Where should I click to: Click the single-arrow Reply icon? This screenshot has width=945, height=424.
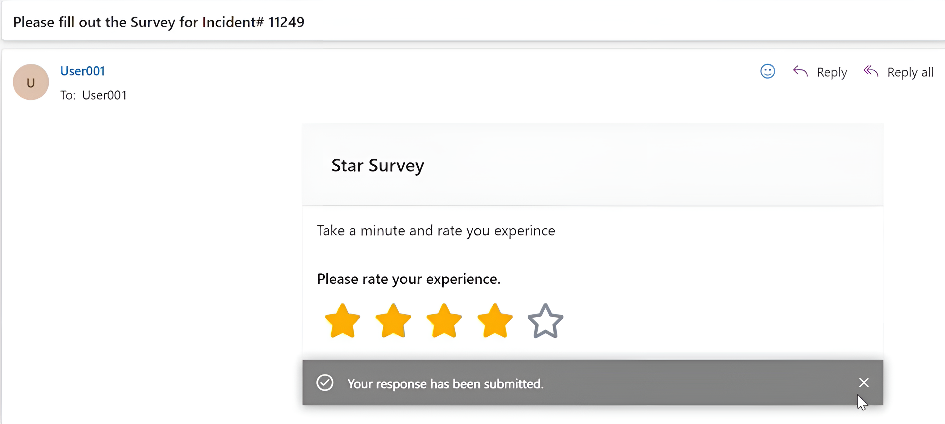800,71
